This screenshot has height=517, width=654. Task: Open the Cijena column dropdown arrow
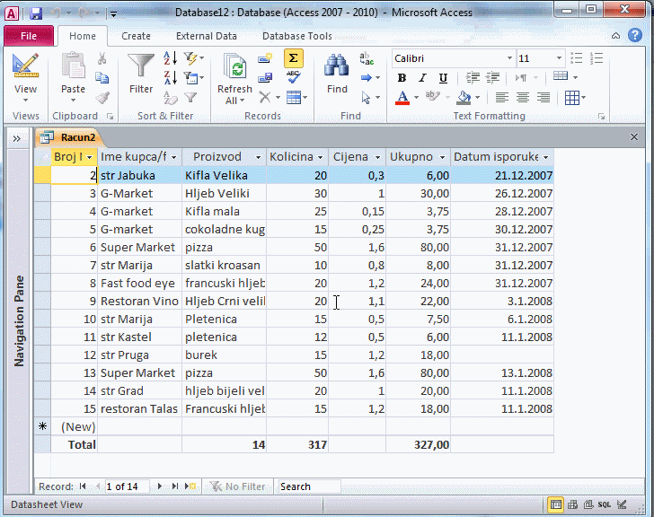(378, 157)
